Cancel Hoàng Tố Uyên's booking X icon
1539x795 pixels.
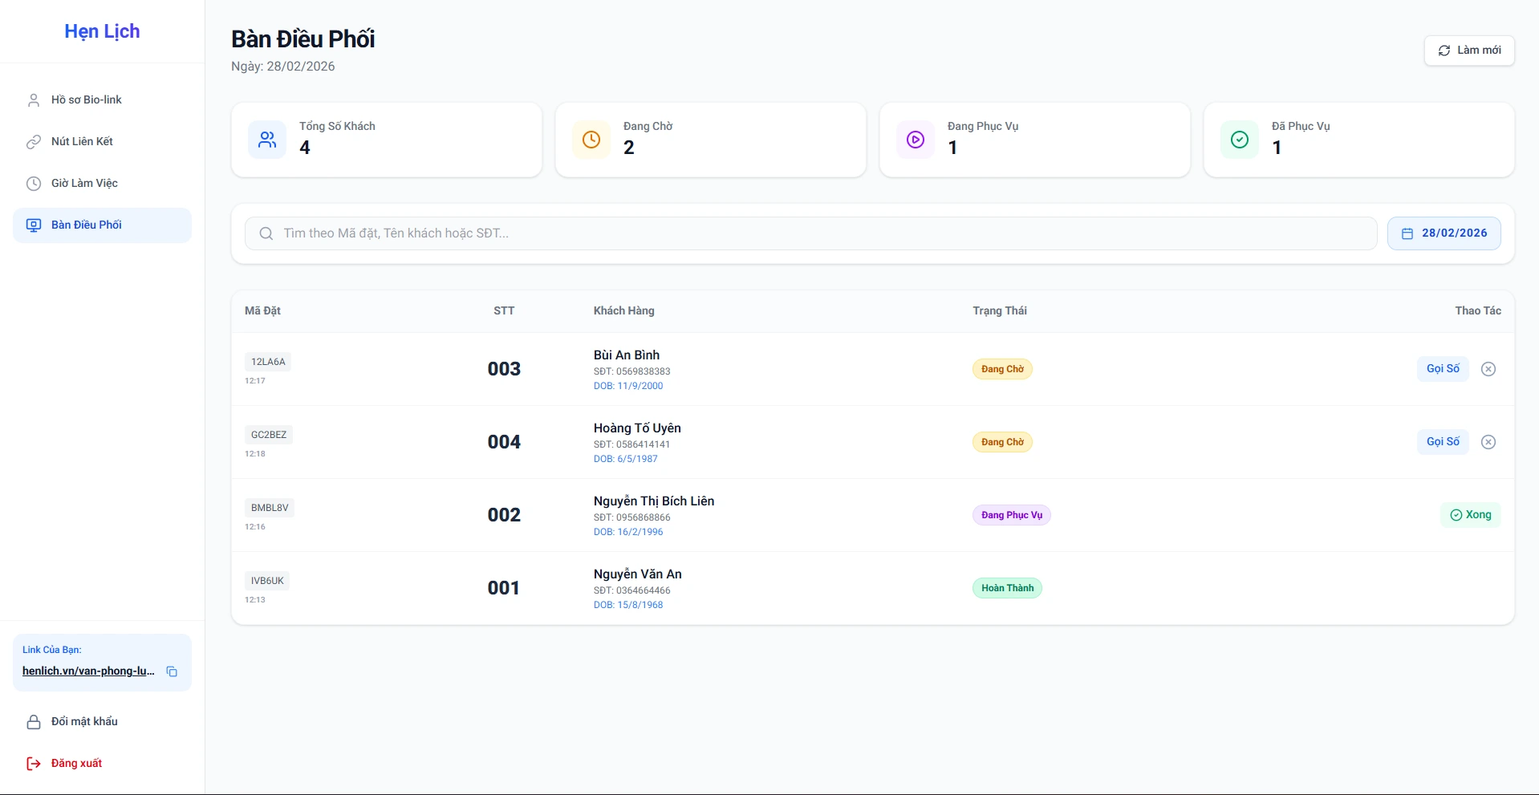coord(1488,442)
